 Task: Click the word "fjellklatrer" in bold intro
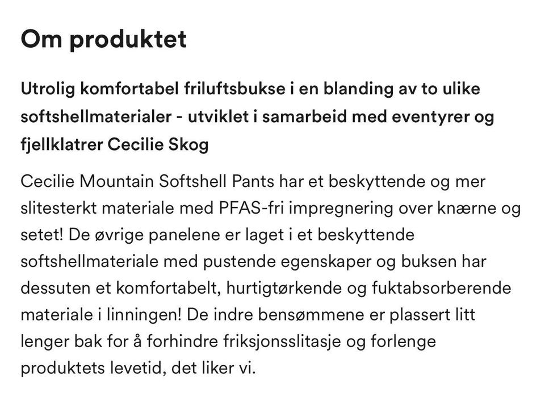(62, 144)
